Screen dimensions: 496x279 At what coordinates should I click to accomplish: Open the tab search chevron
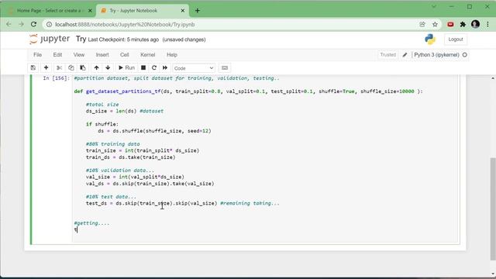pos(434,6)
